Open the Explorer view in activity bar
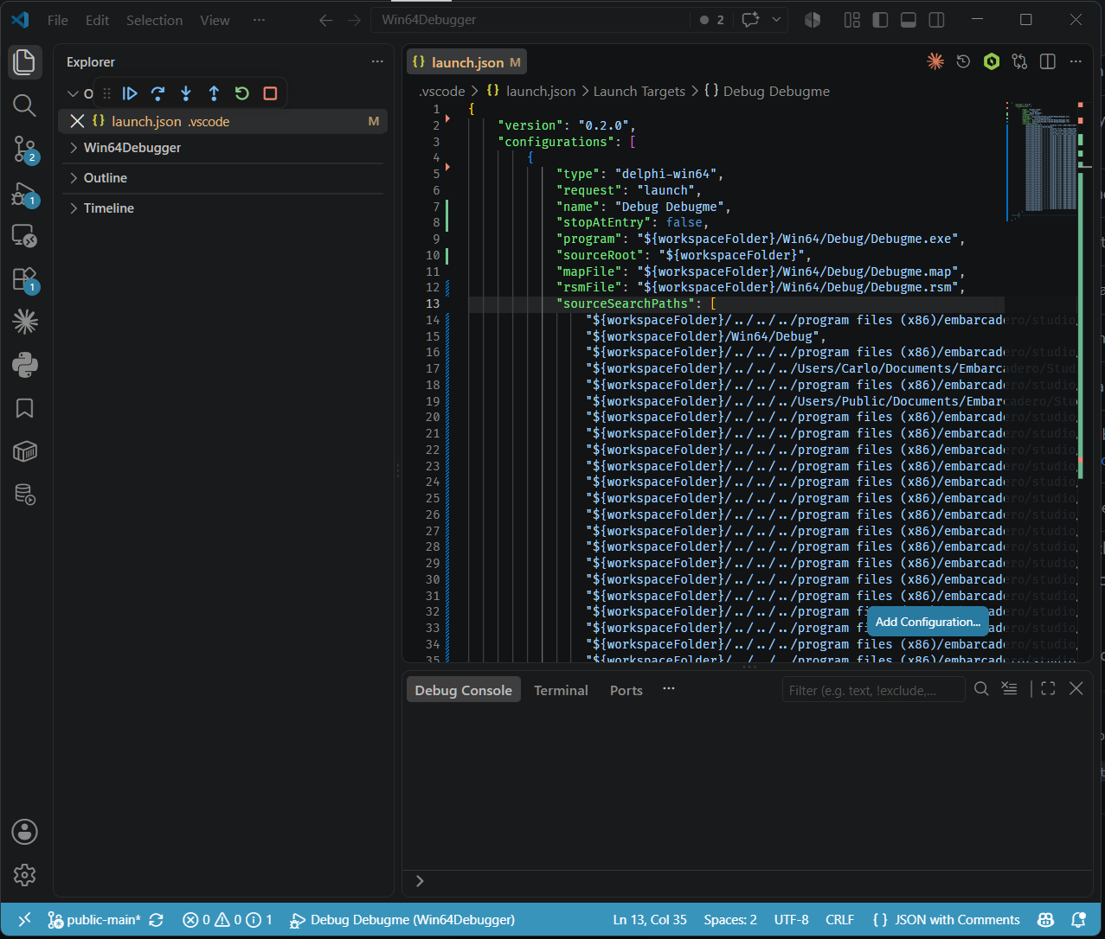This screenshot has width=1105, height=939. click(x=25, y=62)
